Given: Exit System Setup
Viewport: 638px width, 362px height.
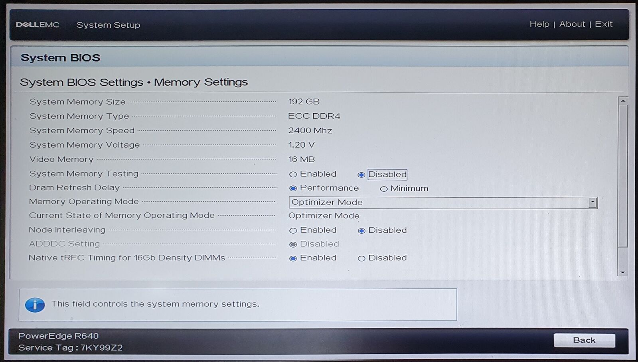Looking at the screenshot, I should tap(604, 24).
